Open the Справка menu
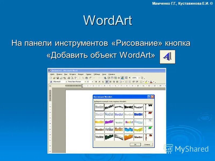The image size is (215, 161). coord(112,74)
